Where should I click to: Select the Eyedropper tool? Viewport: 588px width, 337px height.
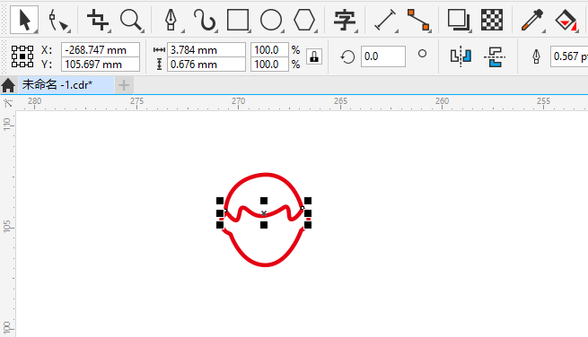[532, 21]
